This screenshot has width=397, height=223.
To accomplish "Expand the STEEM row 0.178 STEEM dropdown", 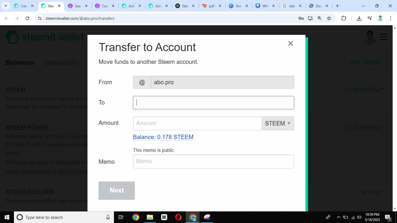I will [364, 90].
